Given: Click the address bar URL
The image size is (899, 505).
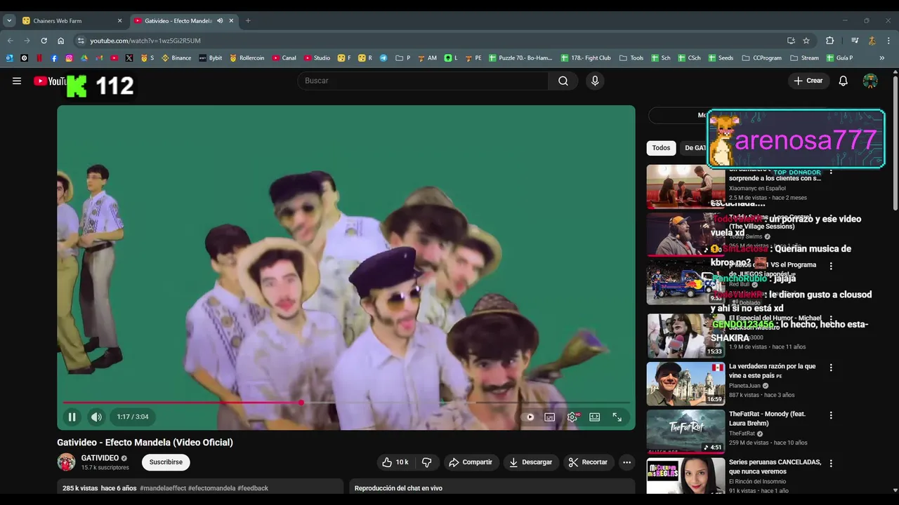Looking at the screenshot, I should (x=145, y=41).
